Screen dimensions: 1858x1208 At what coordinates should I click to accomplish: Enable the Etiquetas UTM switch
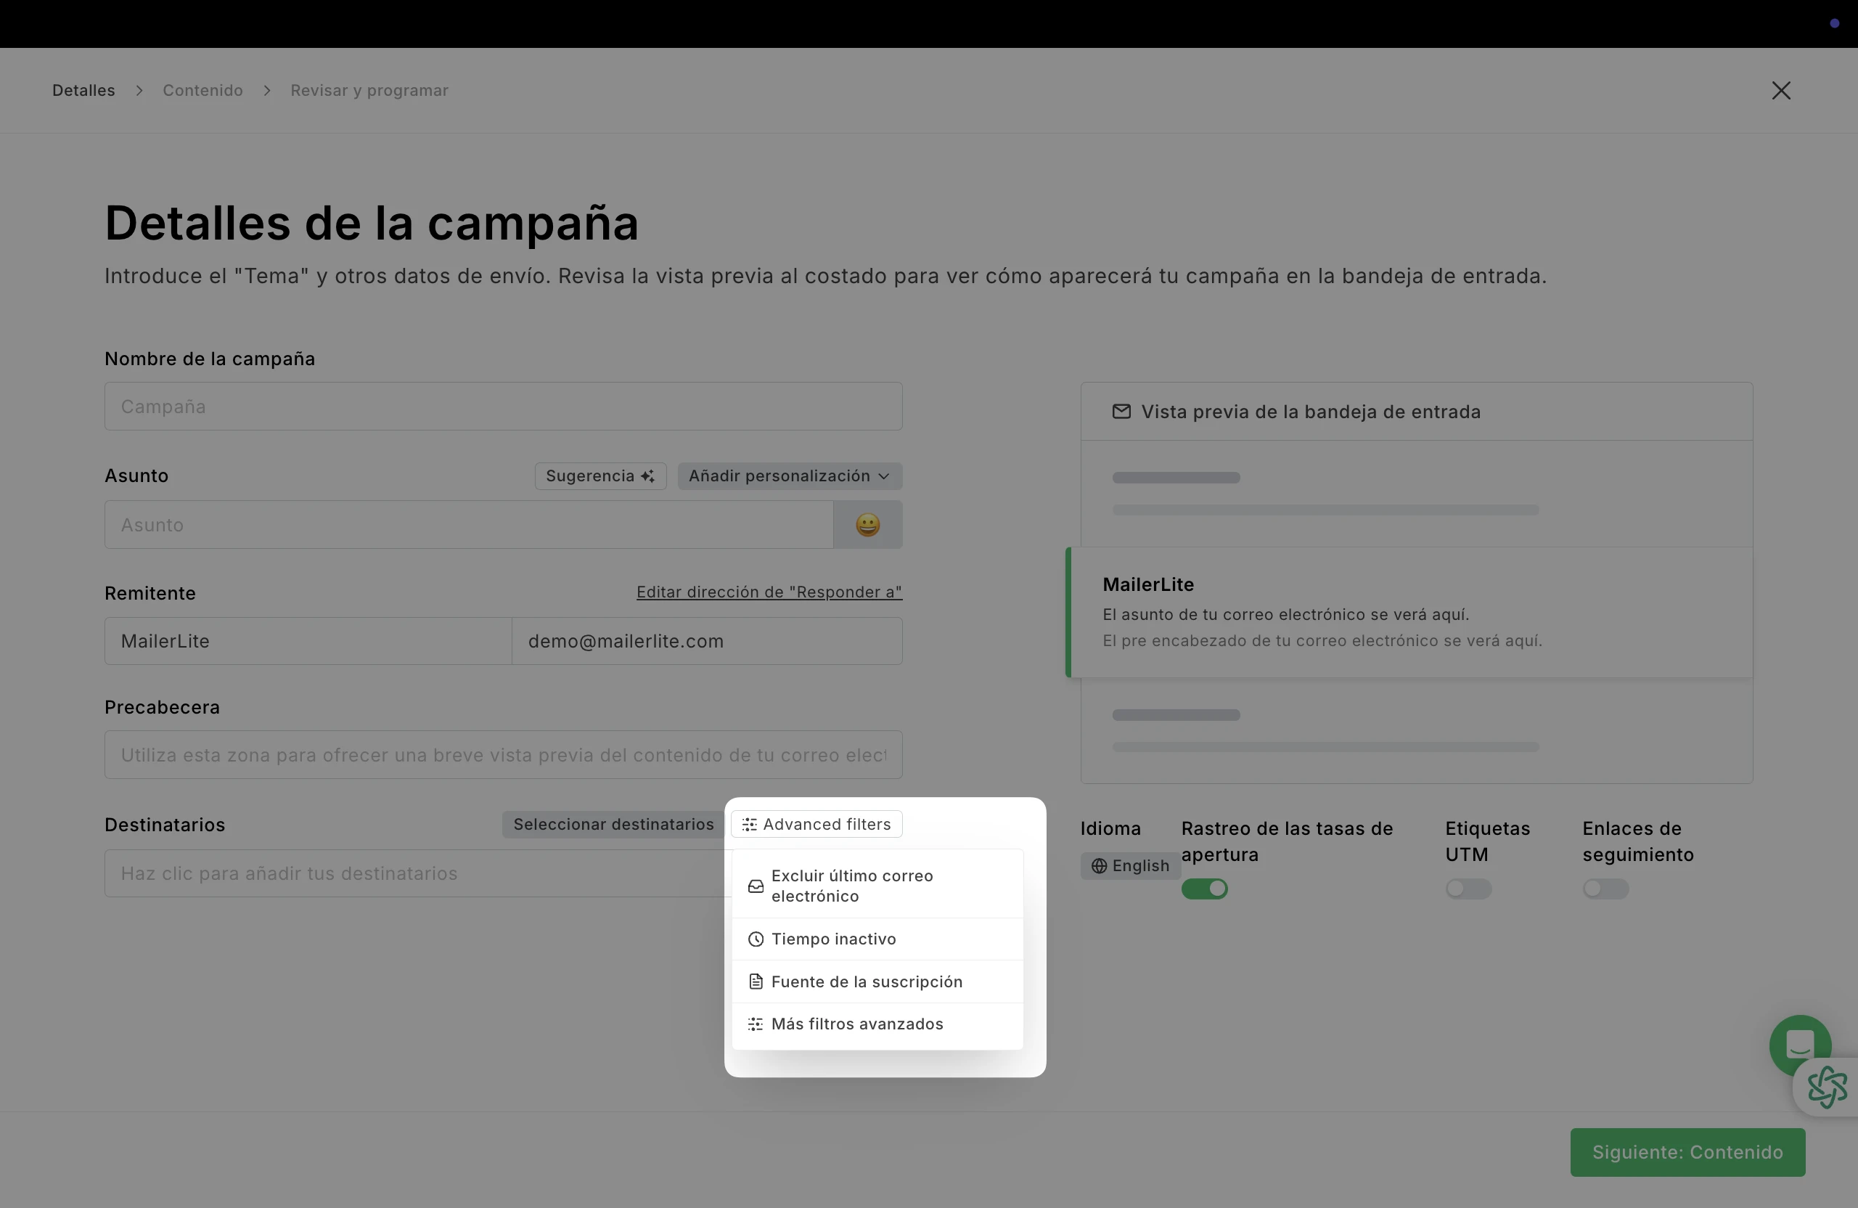tap(1468, 889)
